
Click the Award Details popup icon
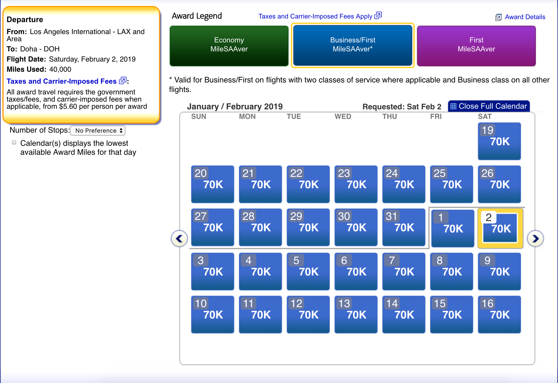(x=498, y=17)
